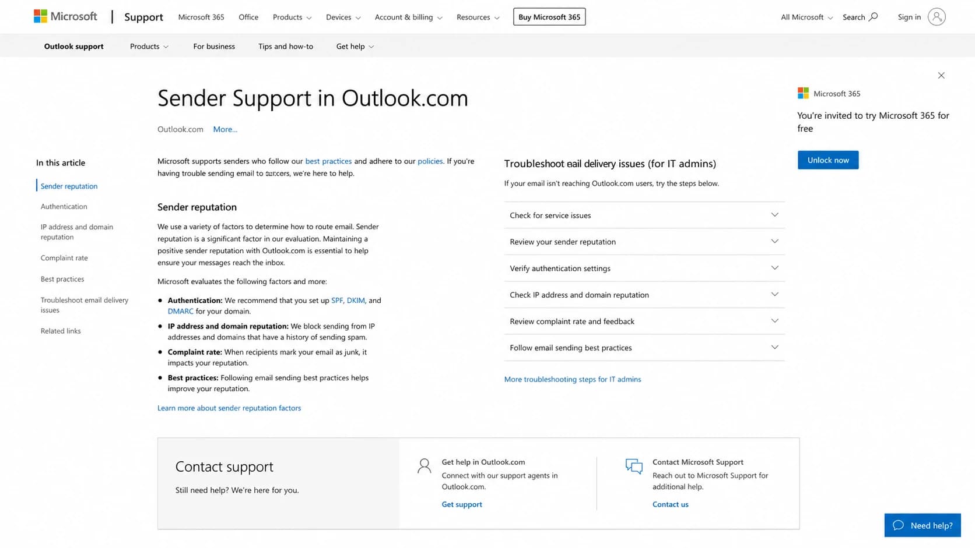975x548 pixels.
Task: Click the More... link under the title
Action: 225,129
